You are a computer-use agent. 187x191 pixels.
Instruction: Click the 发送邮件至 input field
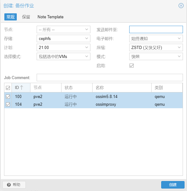pos(156,30)
